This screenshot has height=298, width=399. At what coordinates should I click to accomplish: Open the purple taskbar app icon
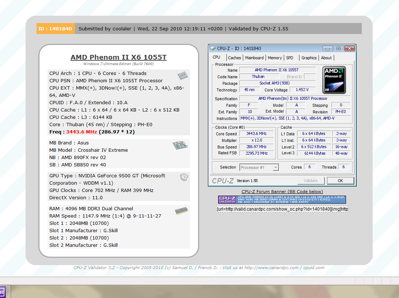click(2, 292)
